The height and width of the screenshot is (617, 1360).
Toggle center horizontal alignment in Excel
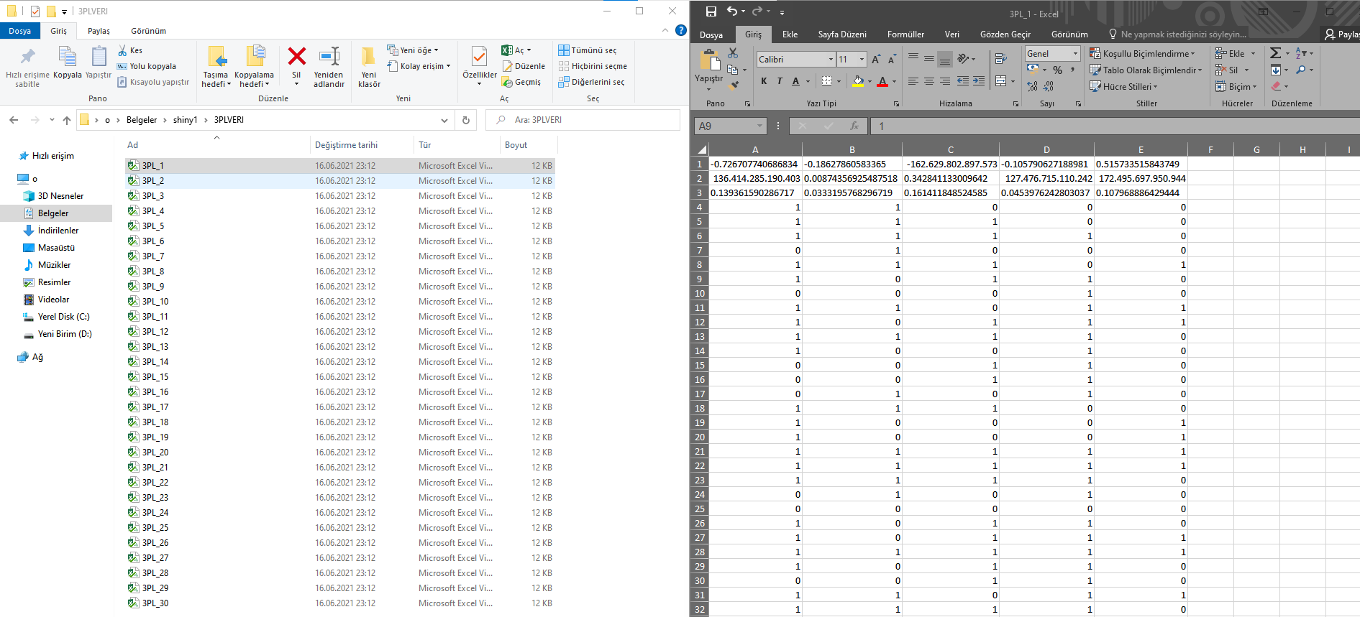tap(929, 81)
